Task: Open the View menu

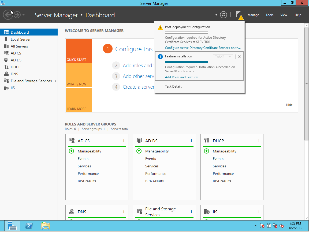Action: (284, 15)
